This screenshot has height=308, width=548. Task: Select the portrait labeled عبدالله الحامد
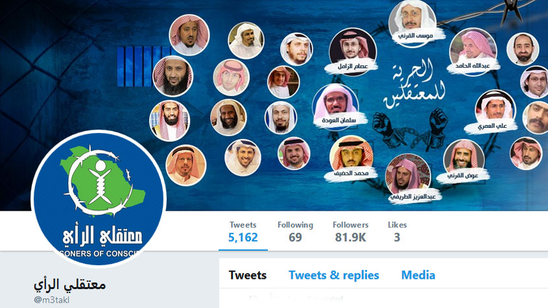tap(473, 49)
